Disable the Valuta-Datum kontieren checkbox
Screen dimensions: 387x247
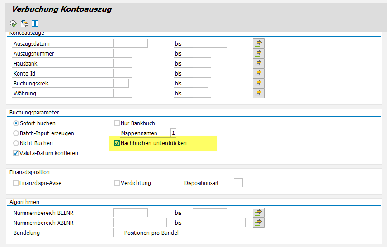(x=16, y=153)
